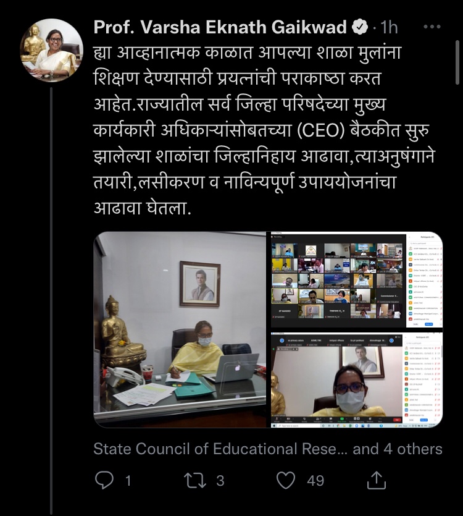Retweet this post via the retweet icon
Viewport: 463px width, 516px height.
pos(194,480)
